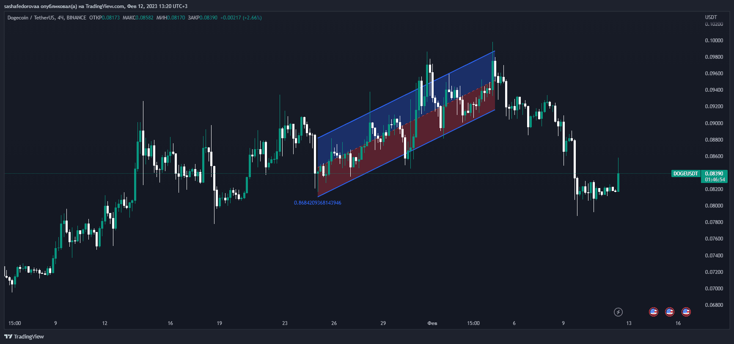Image resolution: width=734 pixels, height=344 pixels.
Task: Click the 0.07000 price axis label
Action: 714,289
